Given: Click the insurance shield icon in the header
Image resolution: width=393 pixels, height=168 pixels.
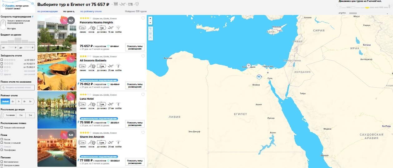Looking at the screenshot, I should tap(137, 4).
